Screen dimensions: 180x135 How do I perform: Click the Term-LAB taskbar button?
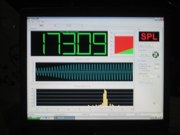[64, 118]
